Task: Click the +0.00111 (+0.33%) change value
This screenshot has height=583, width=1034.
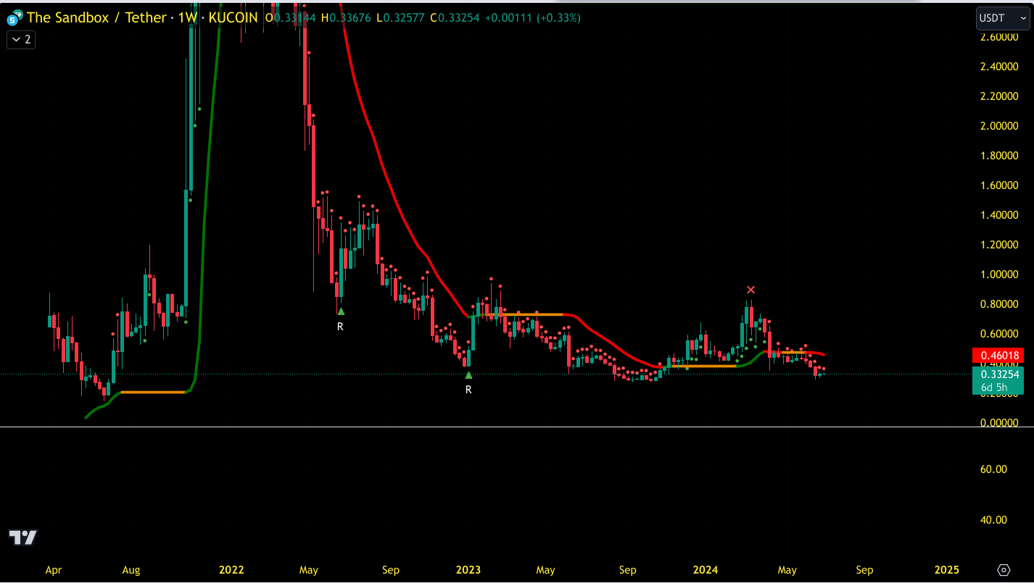Action: (x=532, y=18)
